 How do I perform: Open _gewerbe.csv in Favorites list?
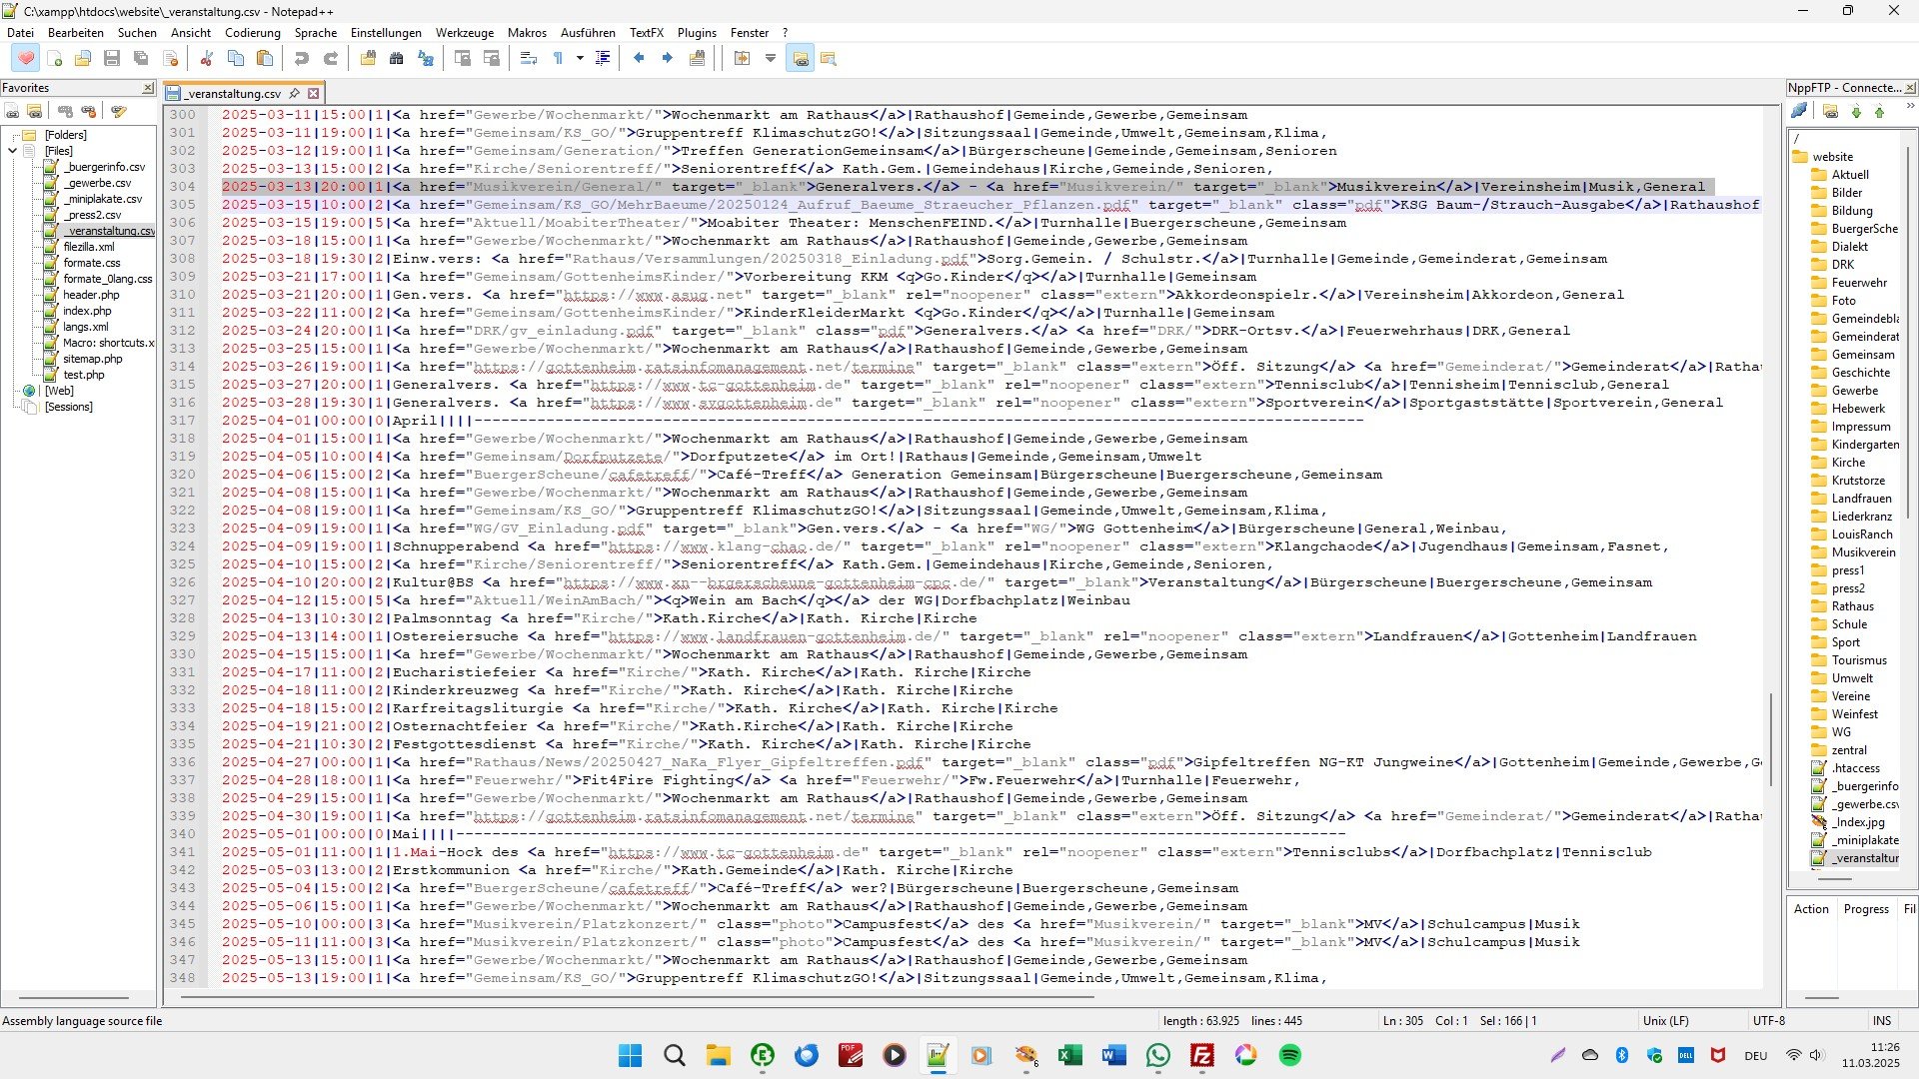[x=97, y=183]
